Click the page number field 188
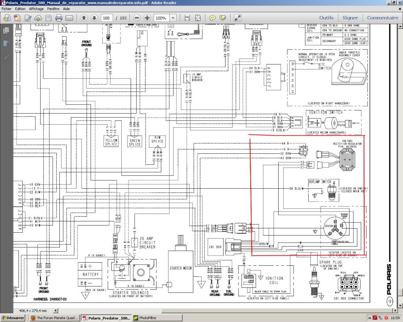The height and width of the screenshot is (322, 403). (x=106, y=18)
